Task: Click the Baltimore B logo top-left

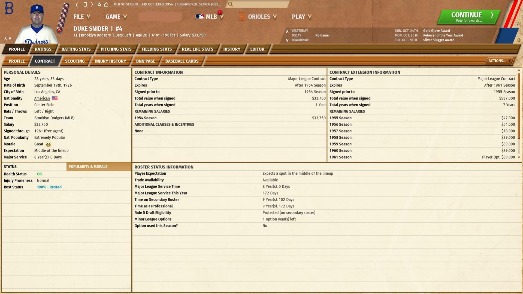Action: 9,8
